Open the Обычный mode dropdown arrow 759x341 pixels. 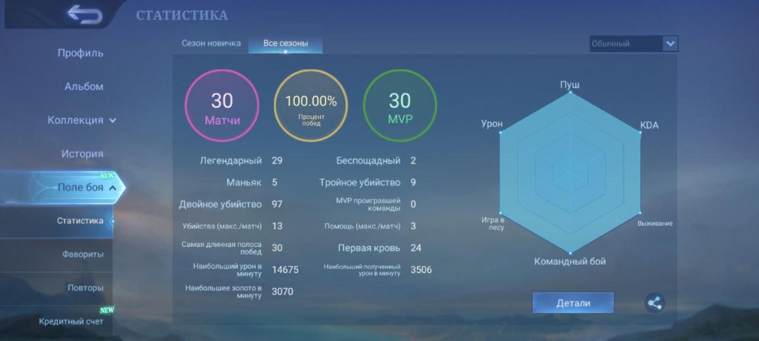click(x=670, y=43)
